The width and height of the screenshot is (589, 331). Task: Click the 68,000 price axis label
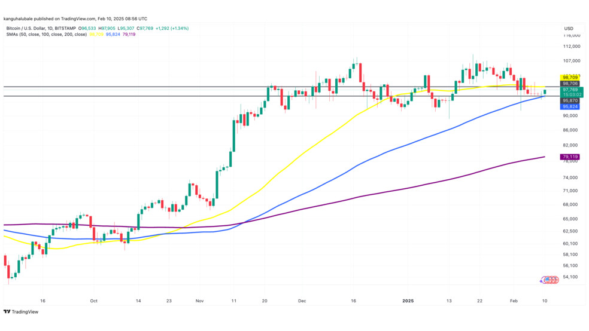[x=570, y=205]
